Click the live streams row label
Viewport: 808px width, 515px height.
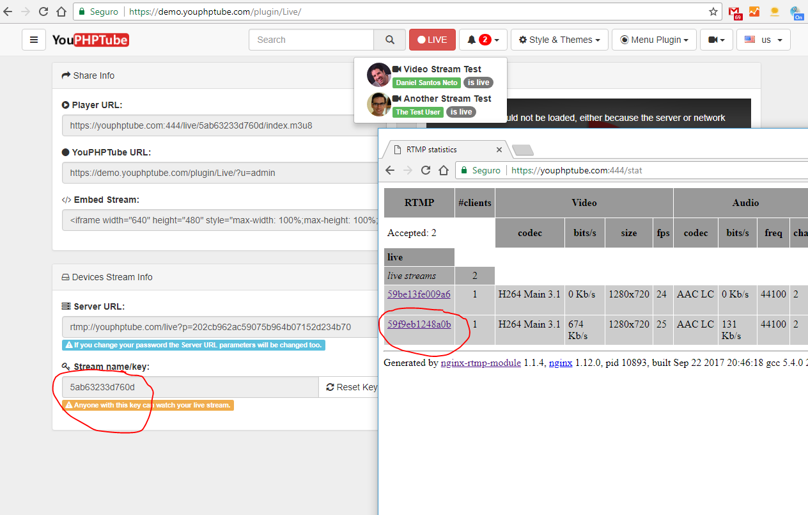point(412,276)
